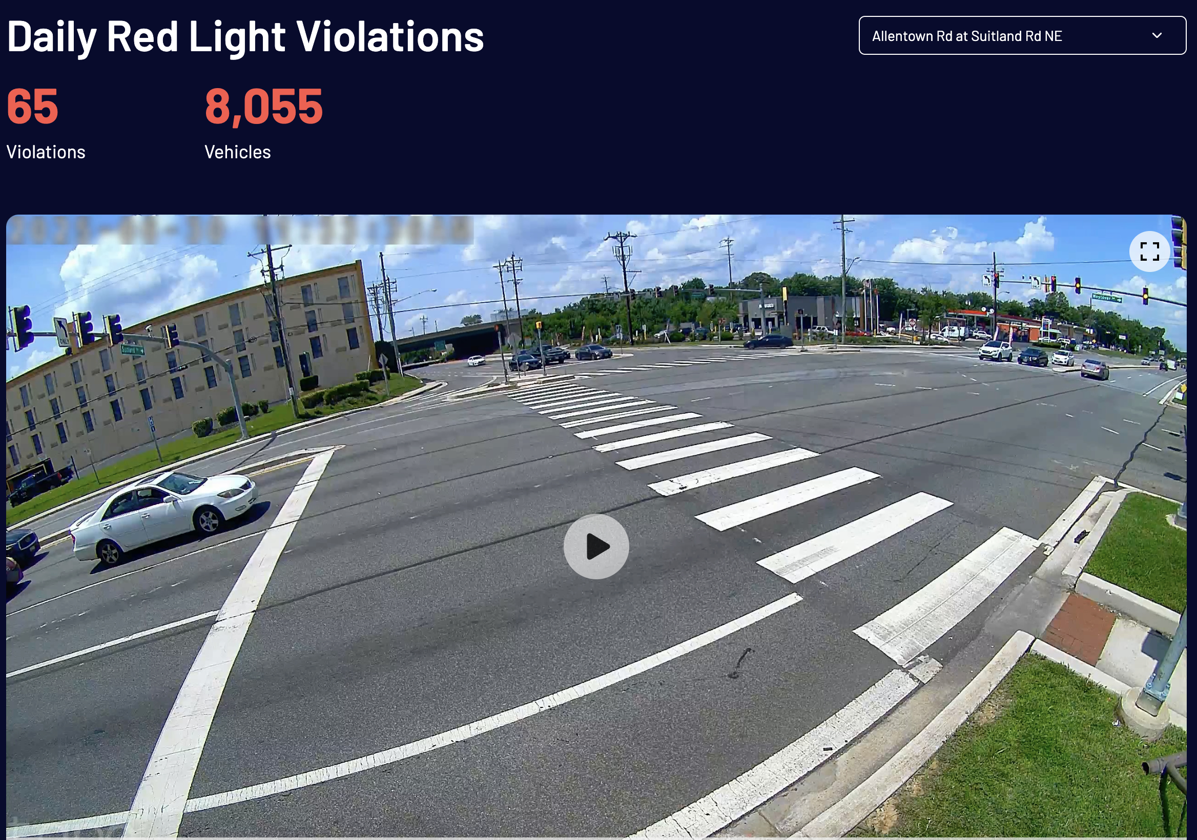
Task: Open the Allentown Rd at Suitland Rd NE dropdown
Action: 1022,35
